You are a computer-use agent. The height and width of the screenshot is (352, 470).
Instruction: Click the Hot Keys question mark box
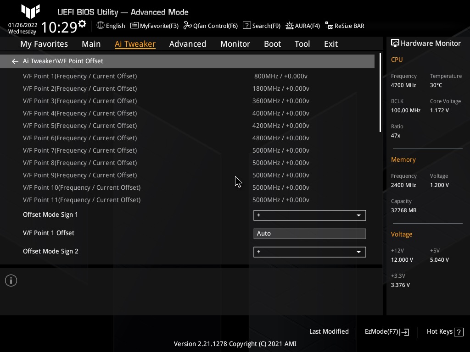coord(459,332)
